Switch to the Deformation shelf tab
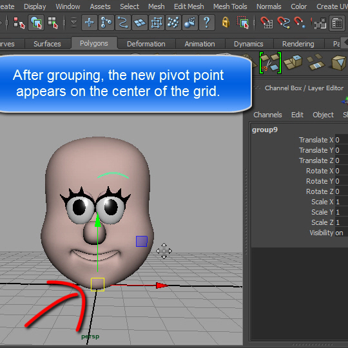The width and height of the screenshot is (348, 348). pos(146,44)
